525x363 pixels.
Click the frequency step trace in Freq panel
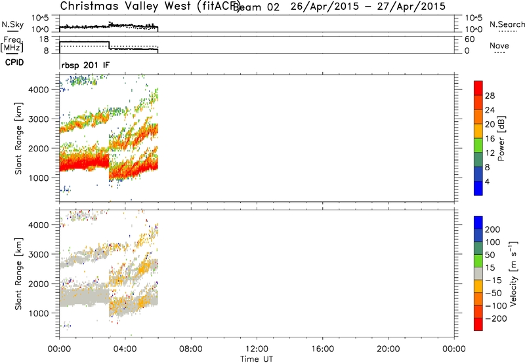pyautogui.click(x=109, y=46)
